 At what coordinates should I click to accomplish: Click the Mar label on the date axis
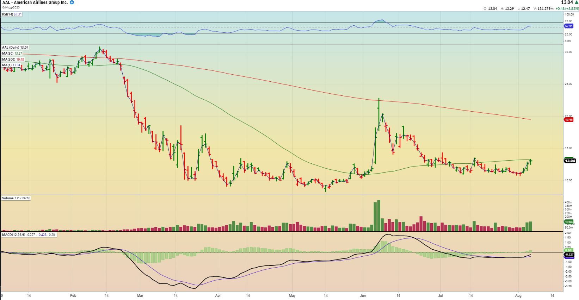[140, 295]
